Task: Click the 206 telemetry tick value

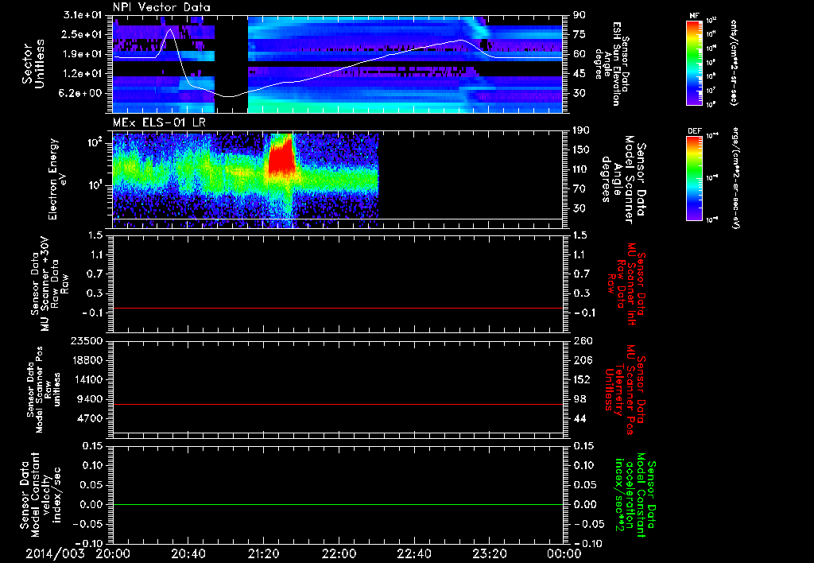Action: [x=582, y=360]
